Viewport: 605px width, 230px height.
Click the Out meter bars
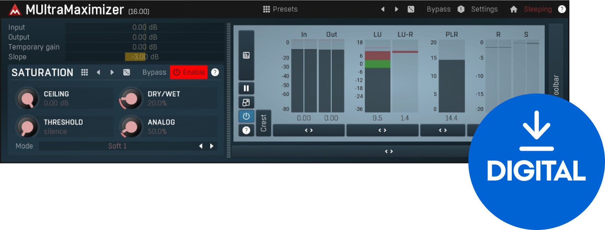[x=331, y=76]
